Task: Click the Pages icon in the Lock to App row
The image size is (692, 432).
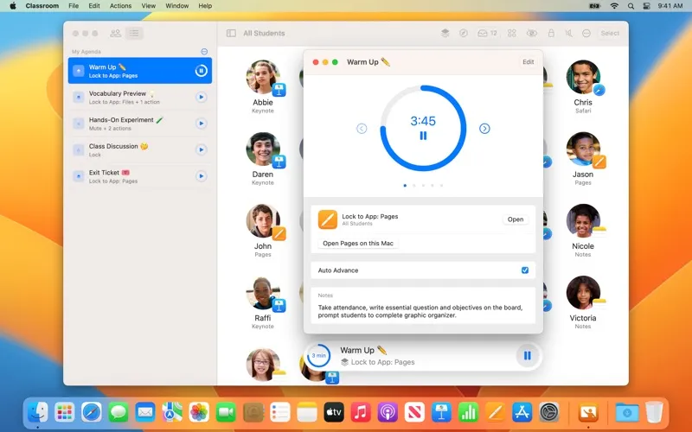Action: [328, 219]
